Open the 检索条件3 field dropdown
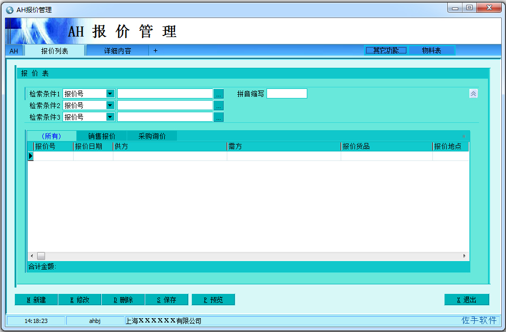 [x=110, y=117]
